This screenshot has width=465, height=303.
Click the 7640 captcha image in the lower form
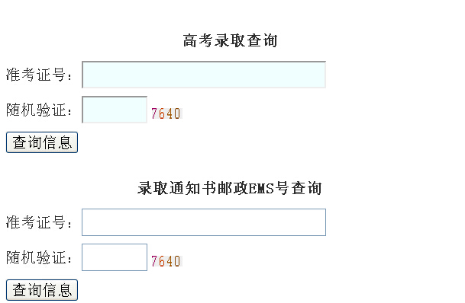click(x=166, y=261)
